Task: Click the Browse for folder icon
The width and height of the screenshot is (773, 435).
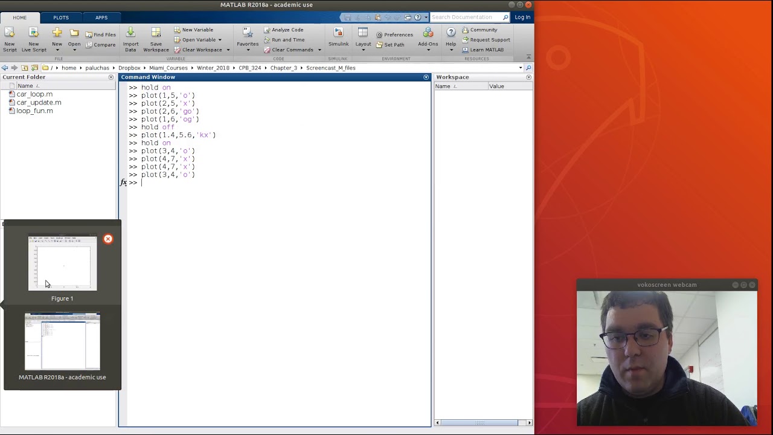Action: click(34, 68)
